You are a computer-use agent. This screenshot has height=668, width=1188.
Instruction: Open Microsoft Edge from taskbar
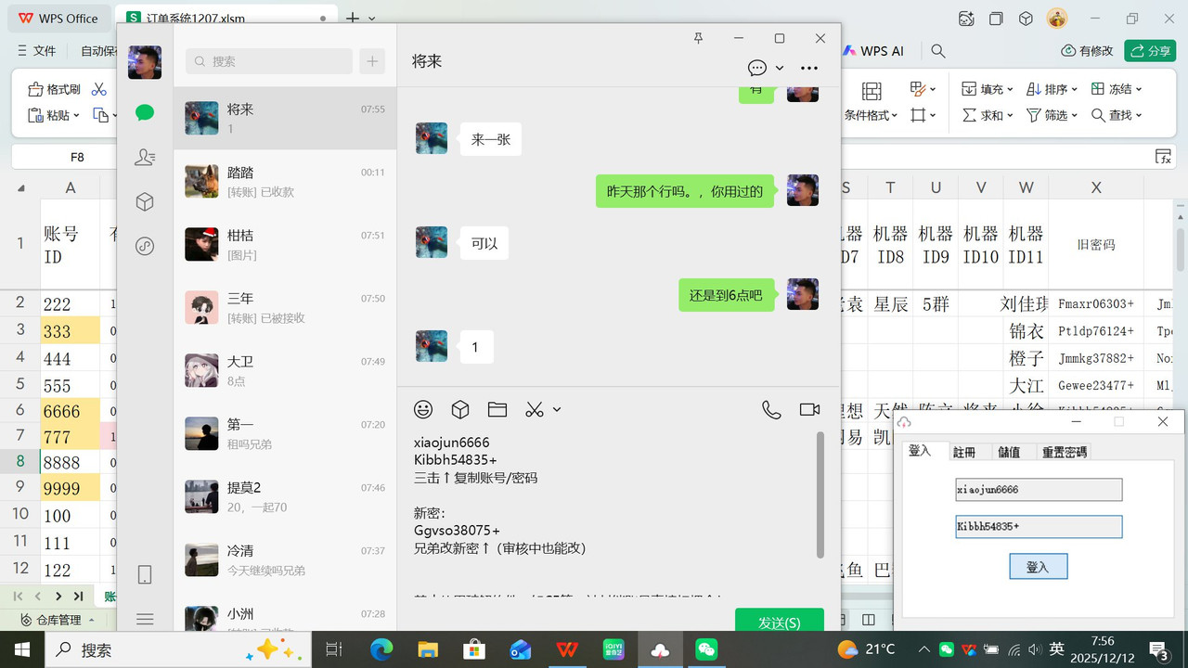tap(381, 649)
